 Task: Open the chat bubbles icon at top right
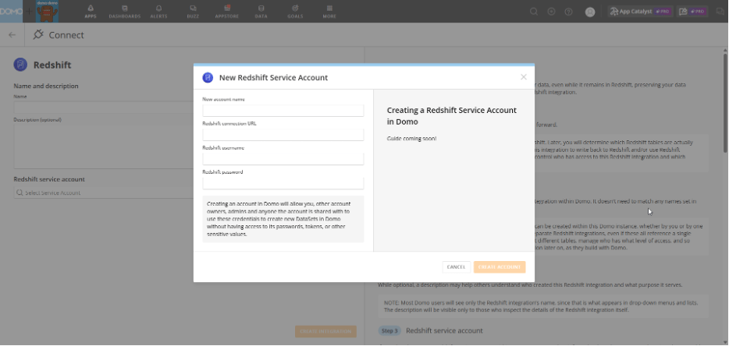(x=720, y=12)
